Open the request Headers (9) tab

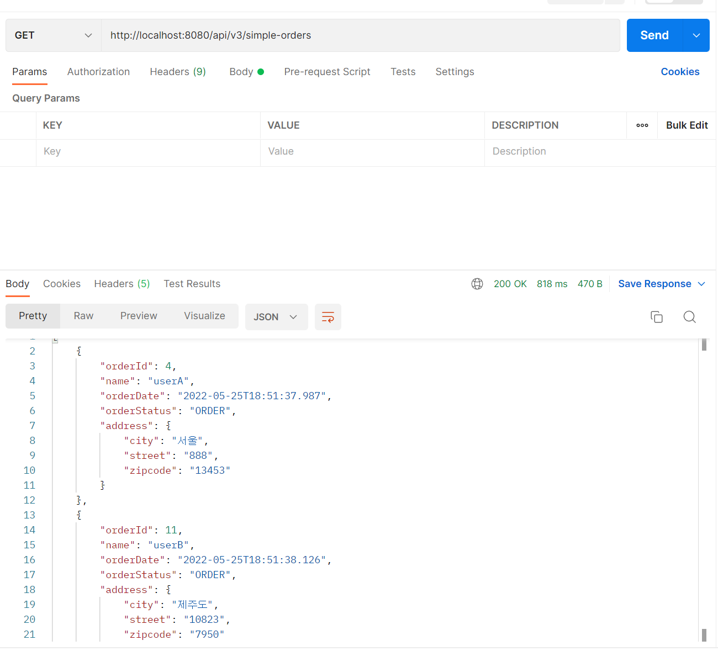[x=178, y=72]
